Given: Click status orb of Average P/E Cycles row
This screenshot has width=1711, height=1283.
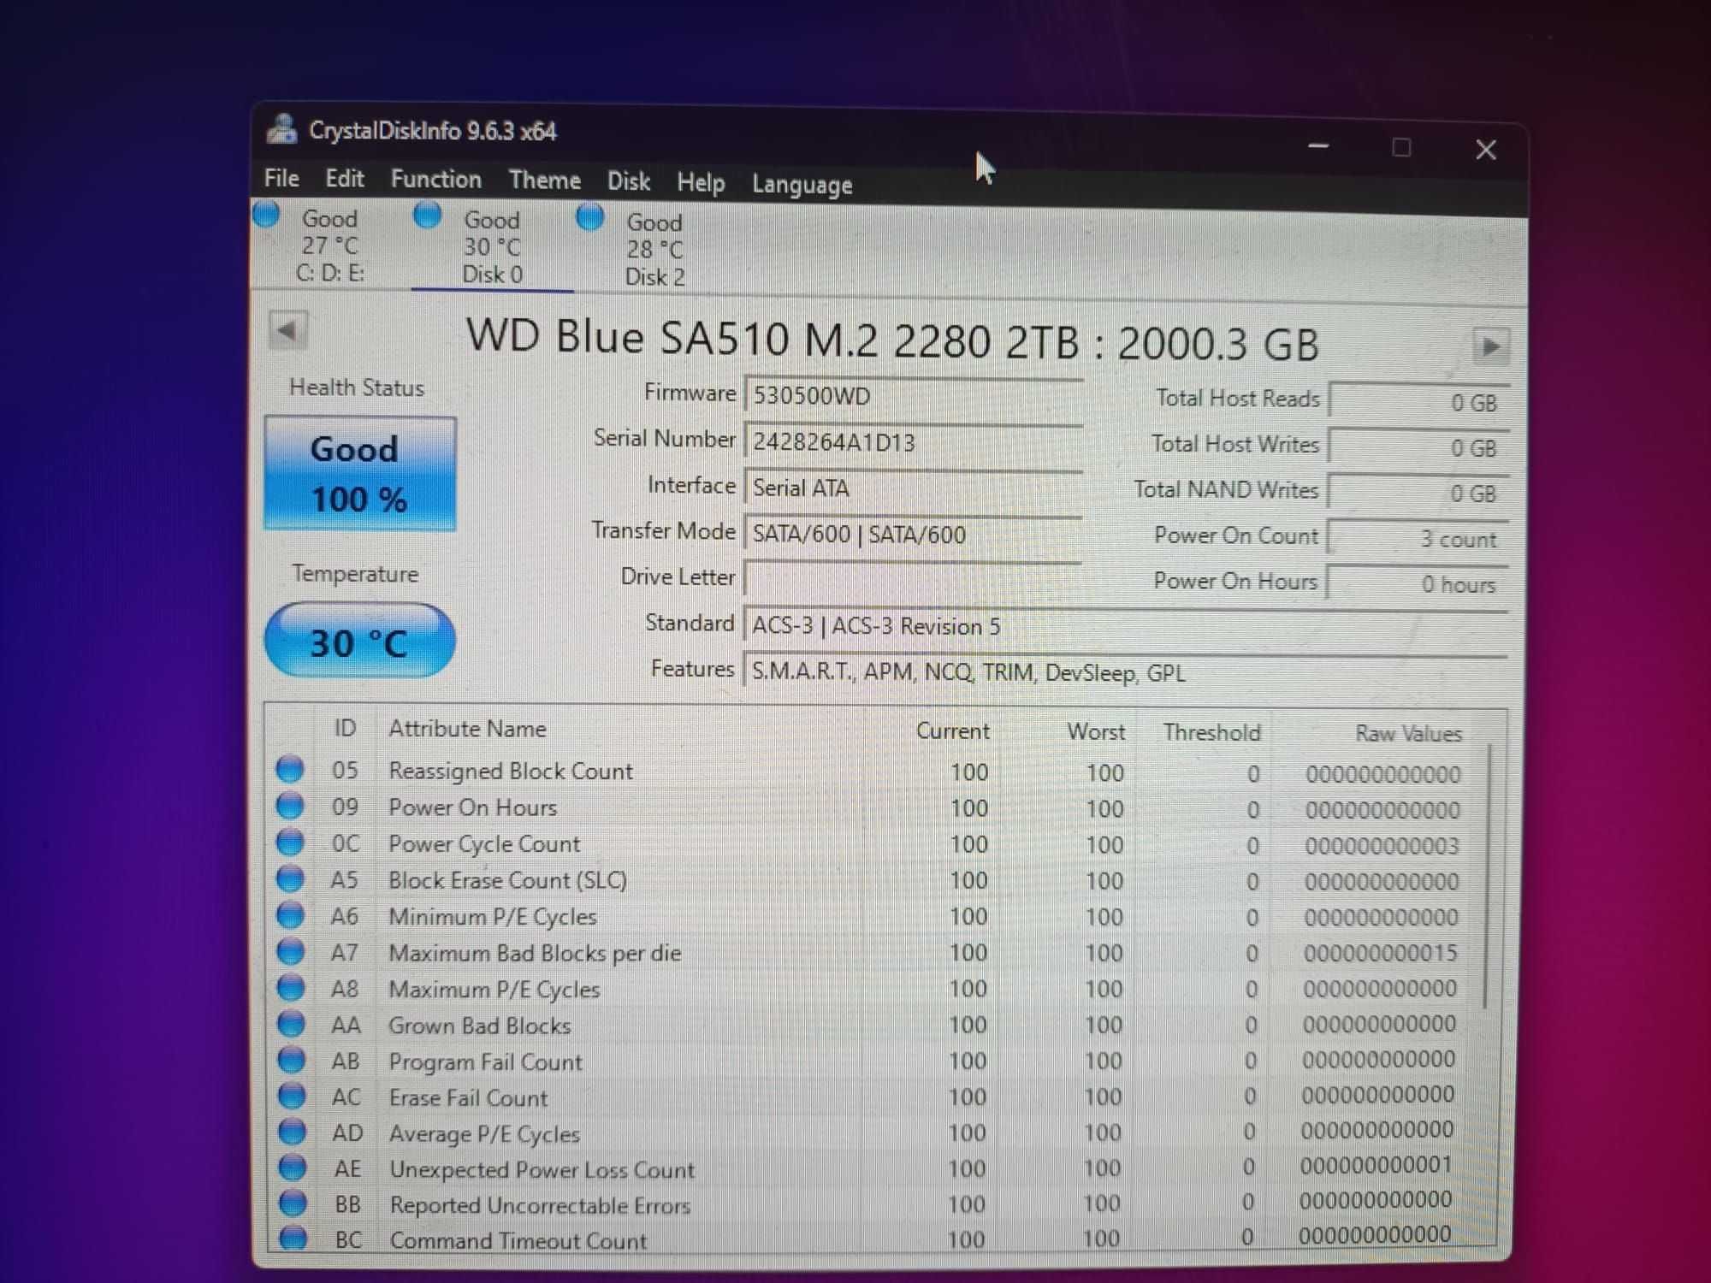Looking at the screenshot, I should click(x=292, y=1132).
